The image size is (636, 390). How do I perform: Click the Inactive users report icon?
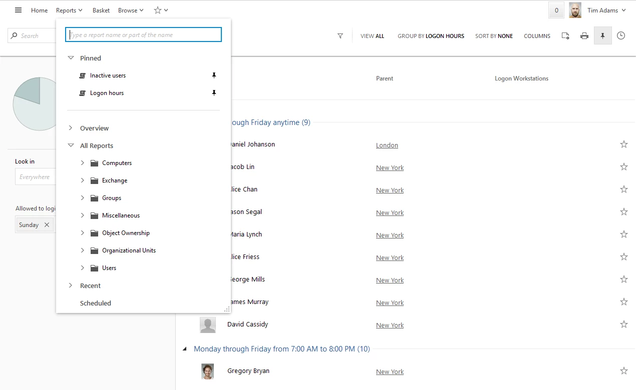[83, 75]
